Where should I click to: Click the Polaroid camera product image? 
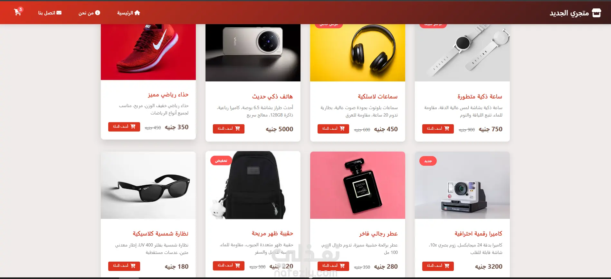[462, 185]
